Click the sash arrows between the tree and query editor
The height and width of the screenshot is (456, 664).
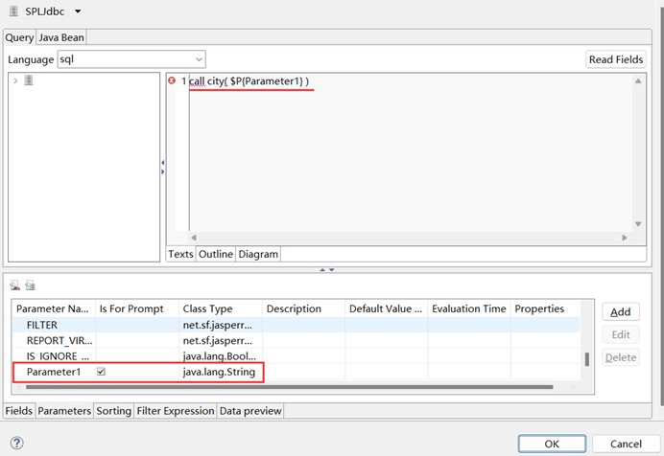(162, 166)
